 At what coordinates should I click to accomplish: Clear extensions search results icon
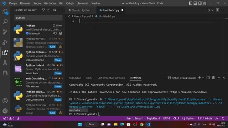click(x=55, y=10)
